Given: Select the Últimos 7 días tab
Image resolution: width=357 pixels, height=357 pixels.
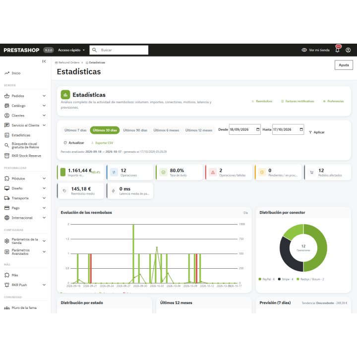Looking at the screenshot, I should (75, 130).
